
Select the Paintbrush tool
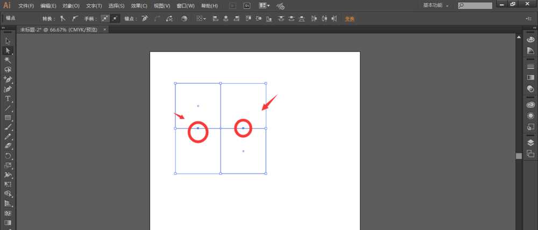coord(8,127)
